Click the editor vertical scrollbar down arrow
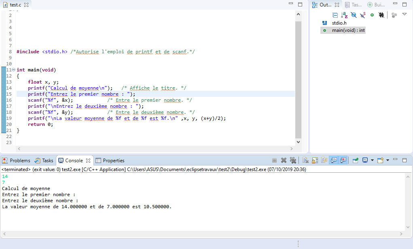Screen dimensions: 413x249 (x=299, y=142)
